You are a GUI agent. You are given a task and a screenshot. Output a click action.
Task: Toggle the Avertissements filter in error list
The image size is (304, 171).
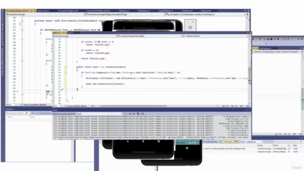pos(209,142)
